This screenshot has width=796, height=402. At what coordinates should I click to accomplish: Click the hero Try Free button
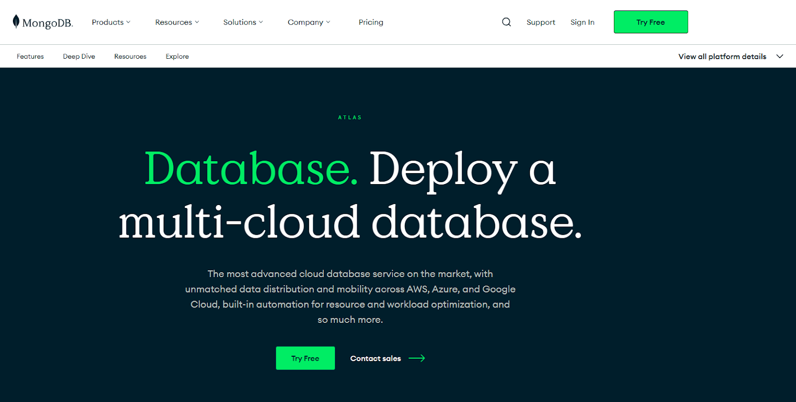pos(305,358)
